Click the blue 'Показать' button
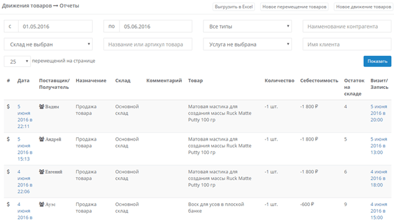The image size is (394, 221). pos(377,61)
